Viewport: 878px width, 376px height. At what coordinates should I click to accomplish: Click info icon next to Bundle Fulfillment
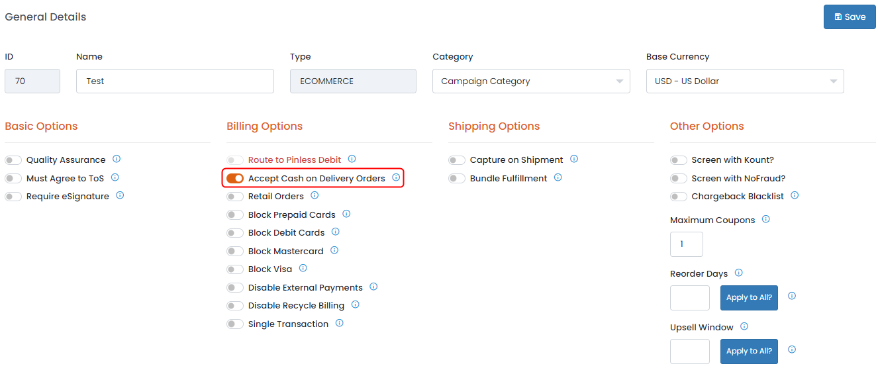[x=558, y=178]
